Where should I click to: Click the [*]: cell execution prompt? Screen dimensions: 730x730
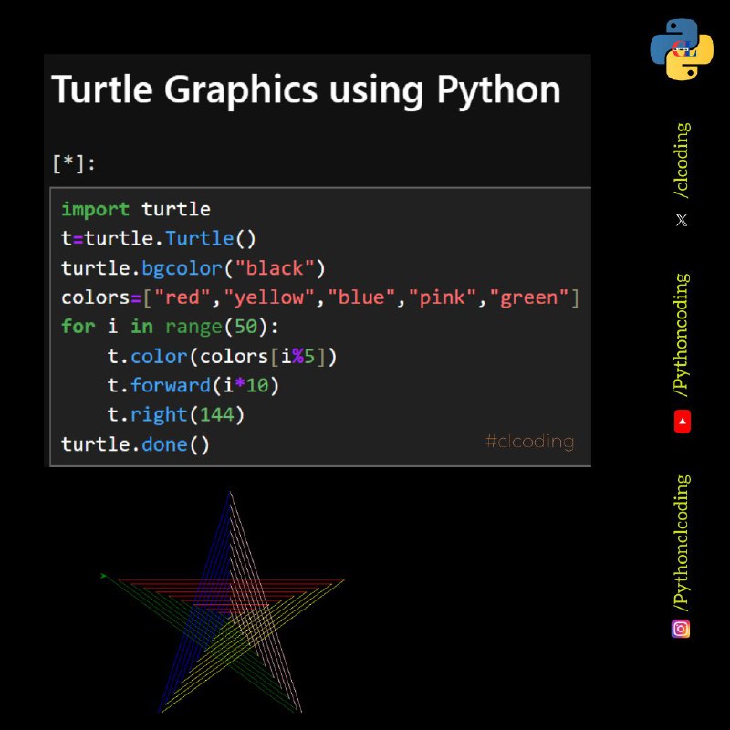point(74,163)
